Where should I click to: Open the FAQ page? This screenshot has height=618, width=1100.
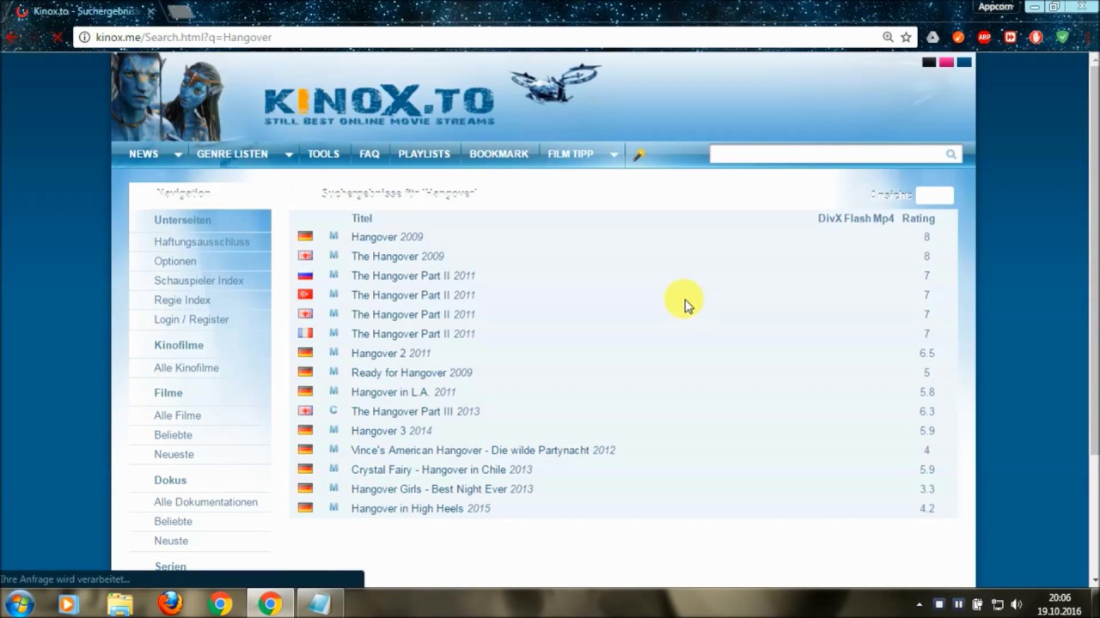(370, 154)
